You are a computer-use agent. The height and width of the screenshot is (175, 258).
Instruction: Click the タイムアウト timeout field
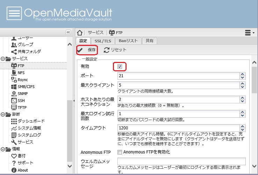179,128
